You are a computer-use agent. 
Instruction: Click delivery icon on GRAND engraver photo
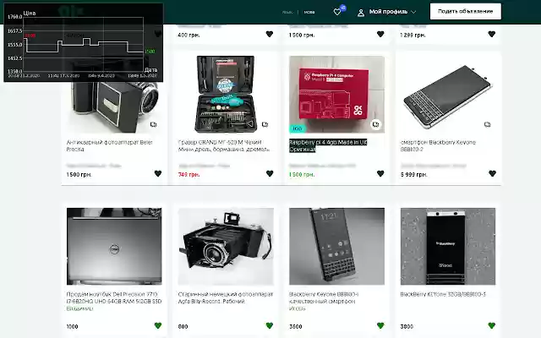[265, 124]
